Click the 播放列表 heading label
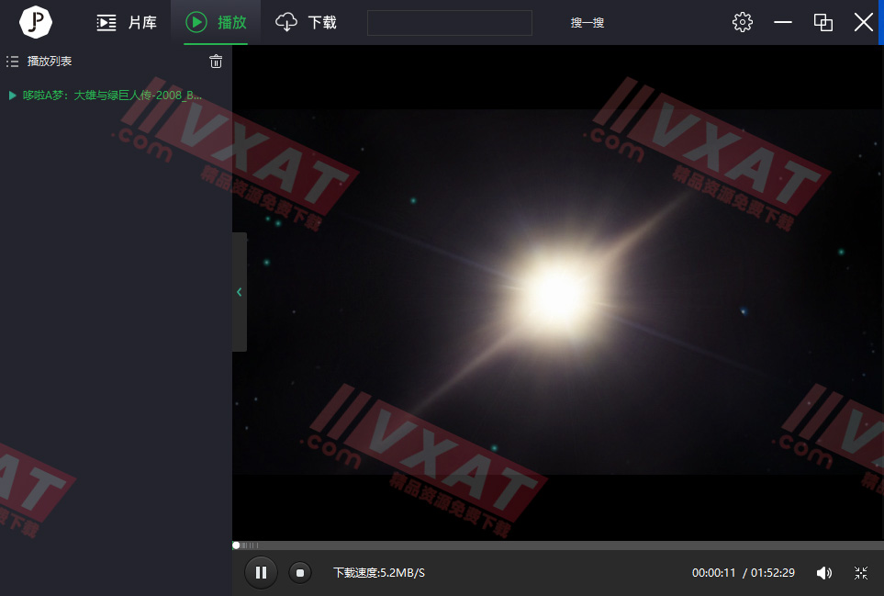The width and height of the screenshot is (884, 596). click(x=50, y=61)
